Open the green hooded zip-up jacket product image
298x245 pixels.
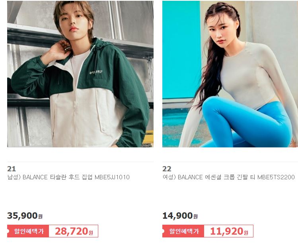pos(80,74)
